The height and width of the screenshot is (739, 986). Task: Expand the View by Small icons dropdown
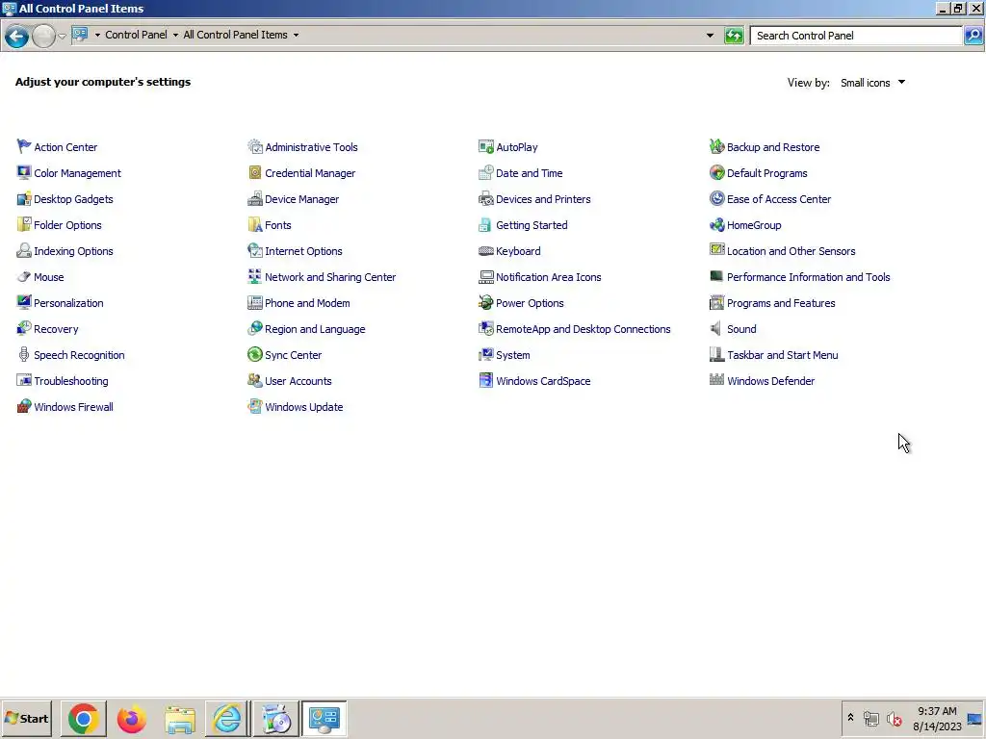pos(872,83)
